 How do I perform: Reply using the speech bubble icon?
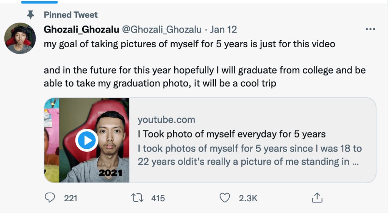click(x=50, y=198)
